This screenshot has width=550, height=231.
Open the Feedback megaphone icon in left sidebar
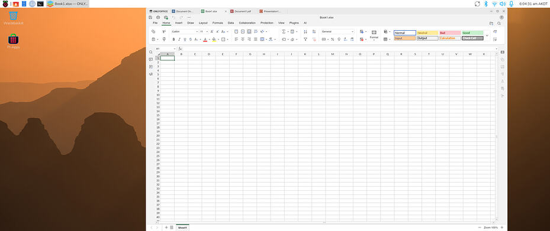click(x=151, y=74)
